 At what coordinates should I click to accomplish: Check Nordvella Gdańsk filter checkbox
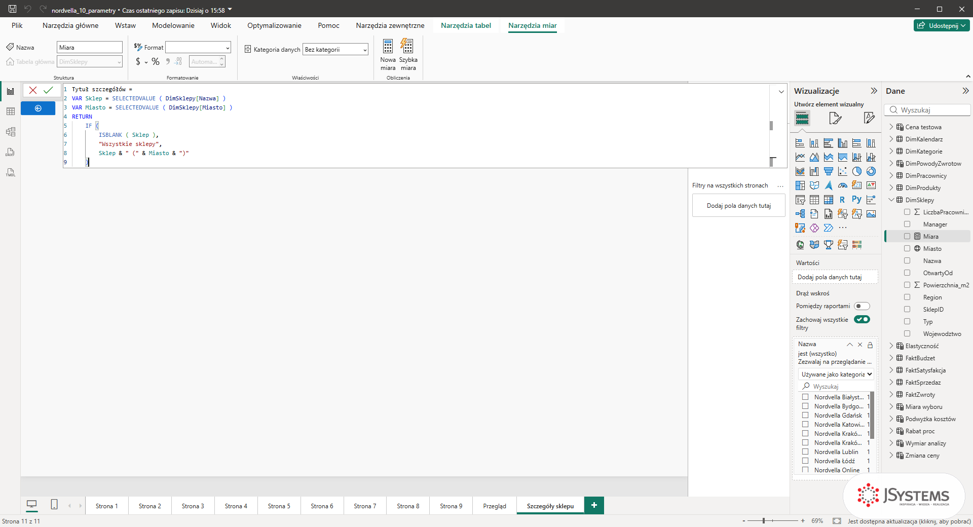[805, 415]
